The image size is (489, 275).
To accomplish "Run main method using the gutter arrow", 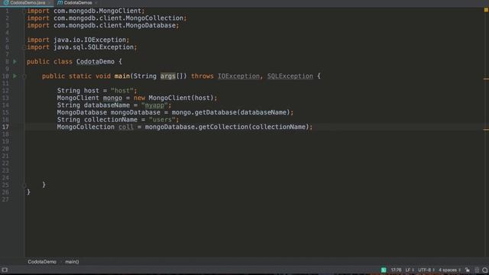I will (x=15, y=76).
